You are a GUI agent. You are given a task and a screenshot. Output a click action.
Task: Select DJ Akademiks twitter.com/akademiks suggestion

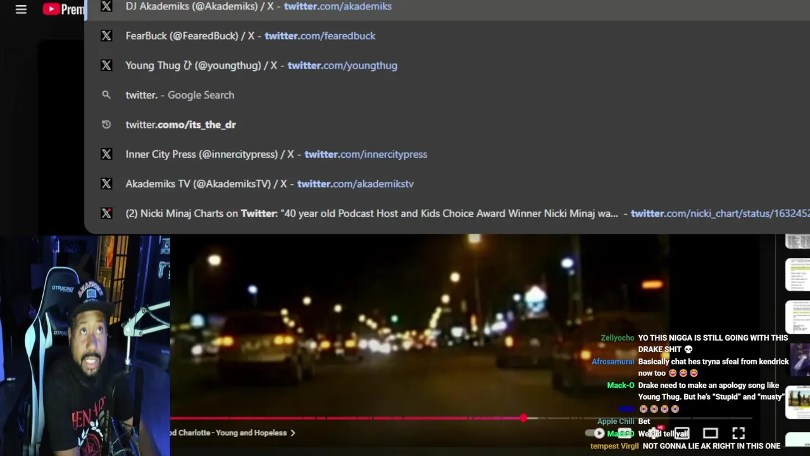pos(447,6)
